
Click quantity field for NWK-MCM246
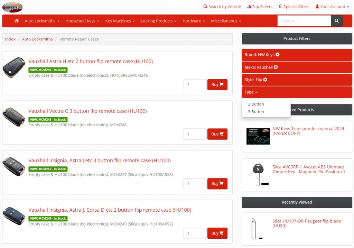(x=195, y=84)
